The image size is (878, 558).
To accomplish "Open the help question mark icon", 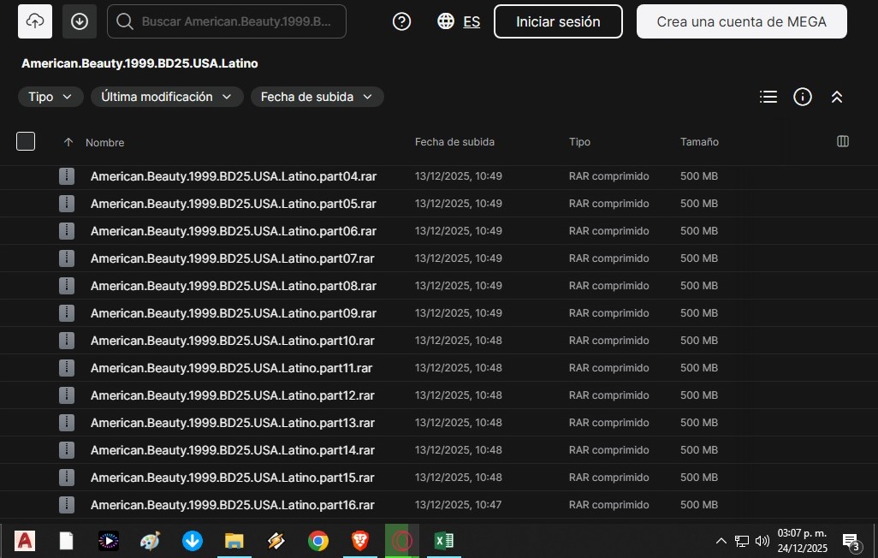I will [x=401, y=21].
